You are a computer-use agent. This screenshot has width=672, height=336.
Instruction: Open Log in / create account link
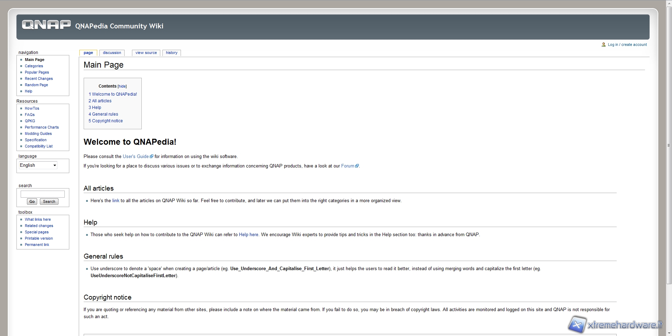627,45
